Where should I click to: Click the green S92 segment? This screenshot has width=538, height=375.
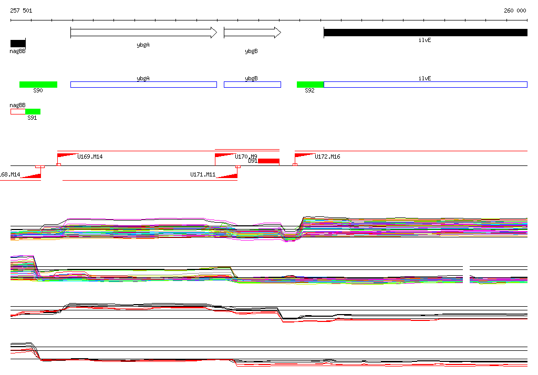point(310,85)
